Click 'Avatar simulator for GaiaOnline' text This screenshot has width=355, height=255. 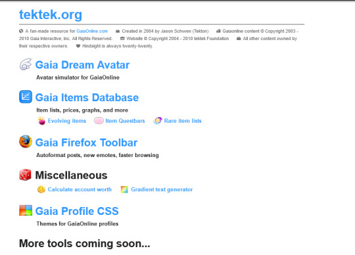78,78
